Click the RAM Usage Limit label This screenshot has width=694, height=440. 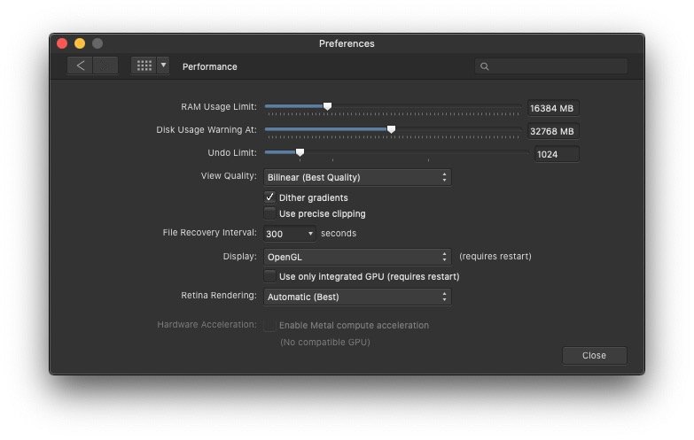pyautogui.click(x=219, y=107)
